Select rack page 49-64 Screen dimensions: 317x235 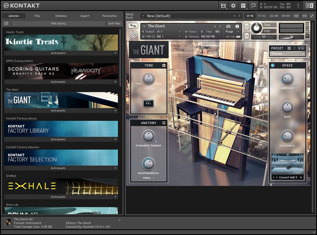(x=286, y=16)
